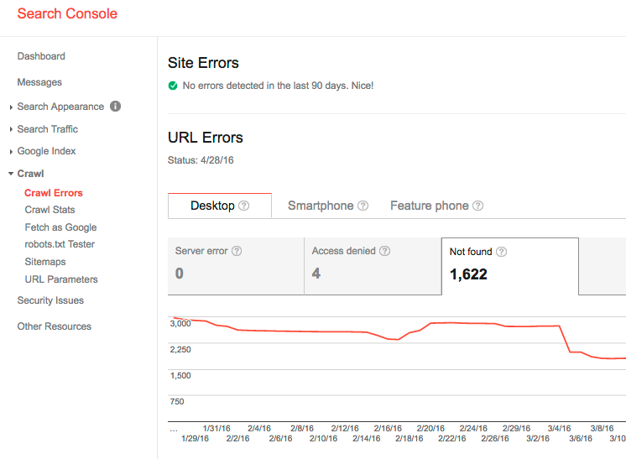Image resolution: width=626 pixels, height=459 pixels.
Task: Open the Search Console home link
Action: 67,13
